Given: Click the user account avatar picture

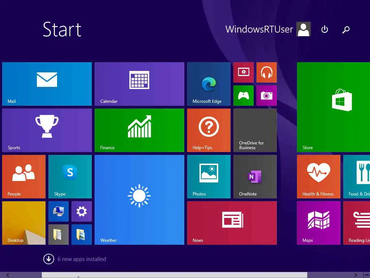Looking at the screenshot, I should [304, 29].
